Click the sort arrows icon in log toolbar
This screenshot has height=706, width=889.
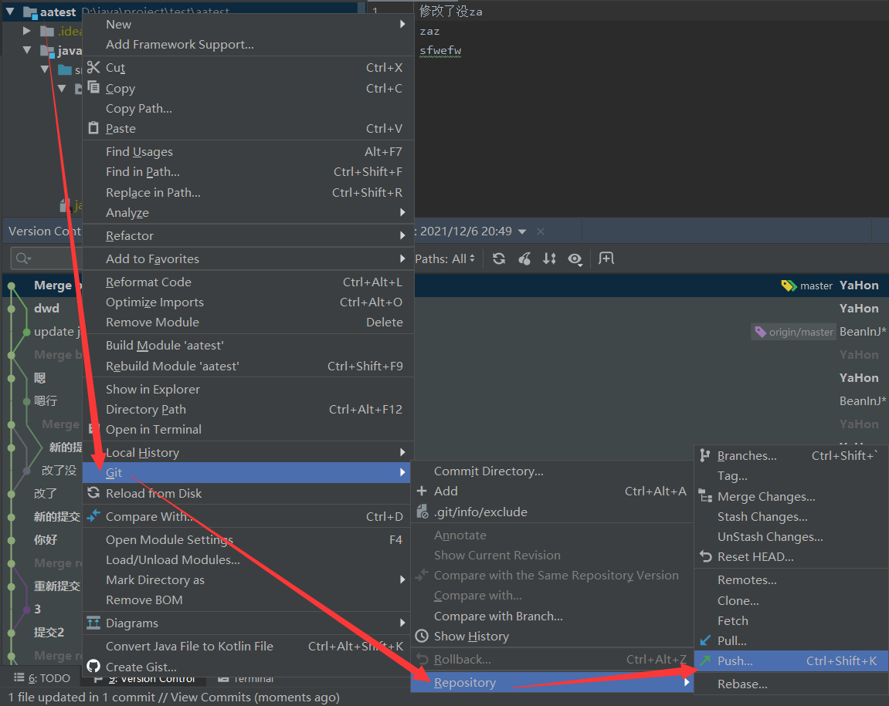coord(549,259)
